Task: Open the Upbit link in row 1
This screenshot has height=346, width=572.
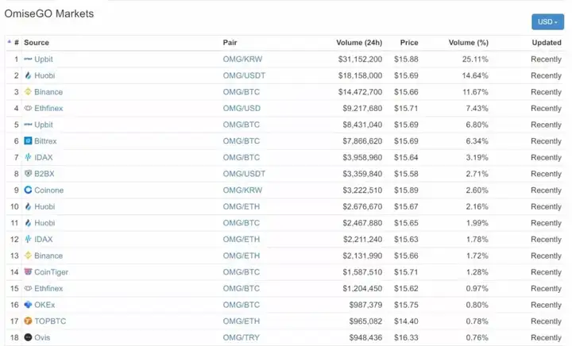Action: (x=44, y=60)
